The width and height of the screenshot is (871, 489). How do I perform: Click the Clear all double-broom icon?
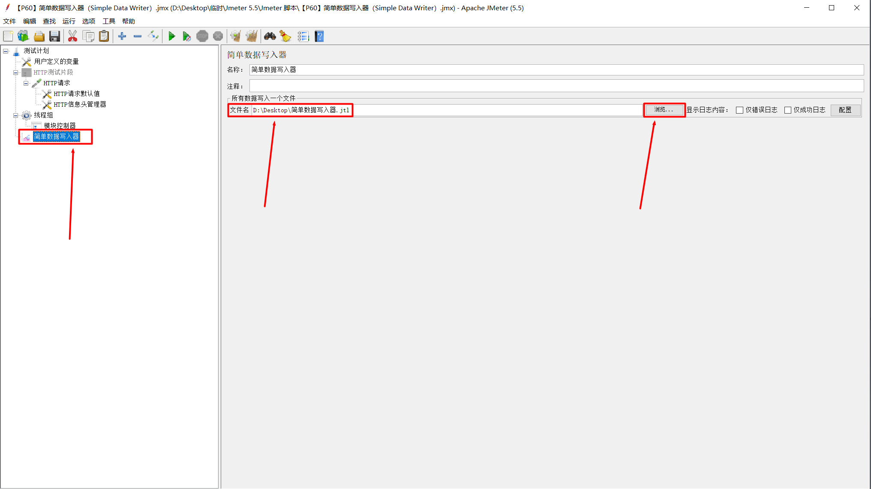252,36
